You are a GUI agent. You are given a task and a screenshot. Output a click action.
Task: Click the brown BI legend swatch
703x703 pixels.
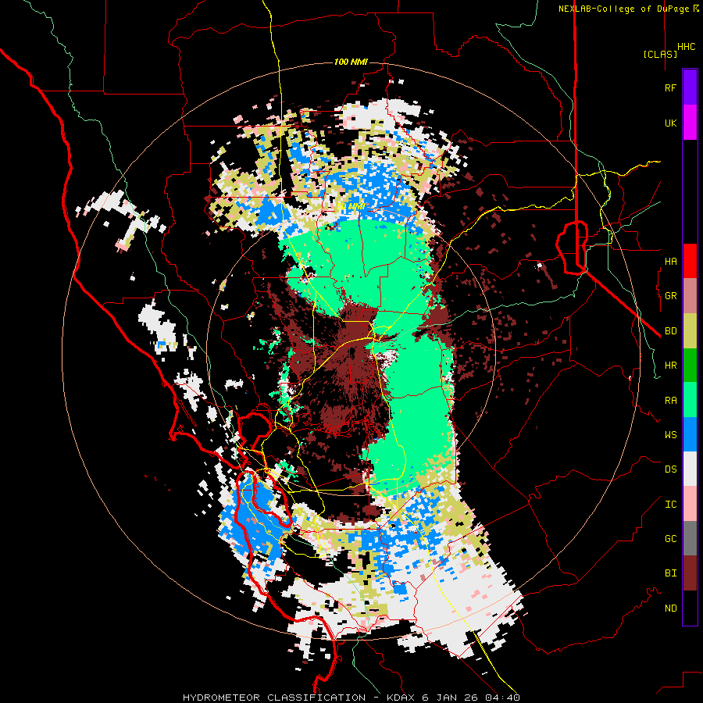click(x=690, y=573)
